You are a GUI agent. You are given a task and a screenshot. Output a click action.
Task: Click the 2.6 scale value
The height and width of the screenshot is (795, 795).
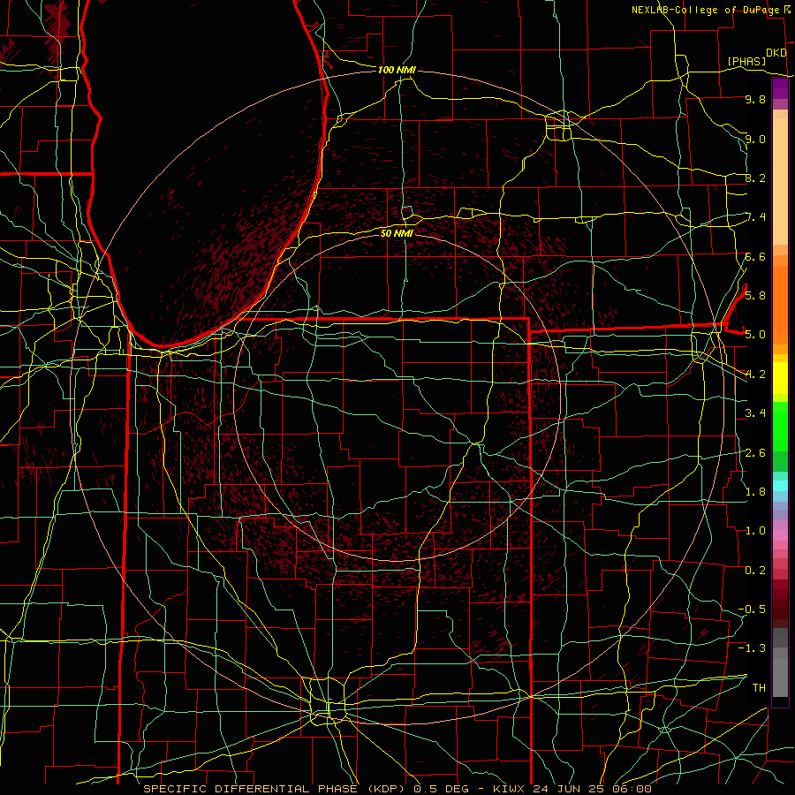tap(755, 452)
